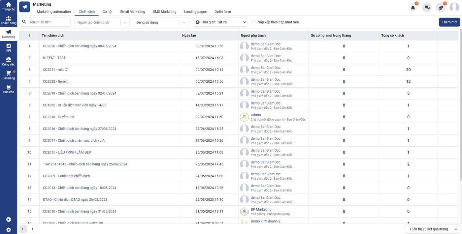Open Bán hàng shopping cart section
The image size is (462, 234).
point(9,75)
